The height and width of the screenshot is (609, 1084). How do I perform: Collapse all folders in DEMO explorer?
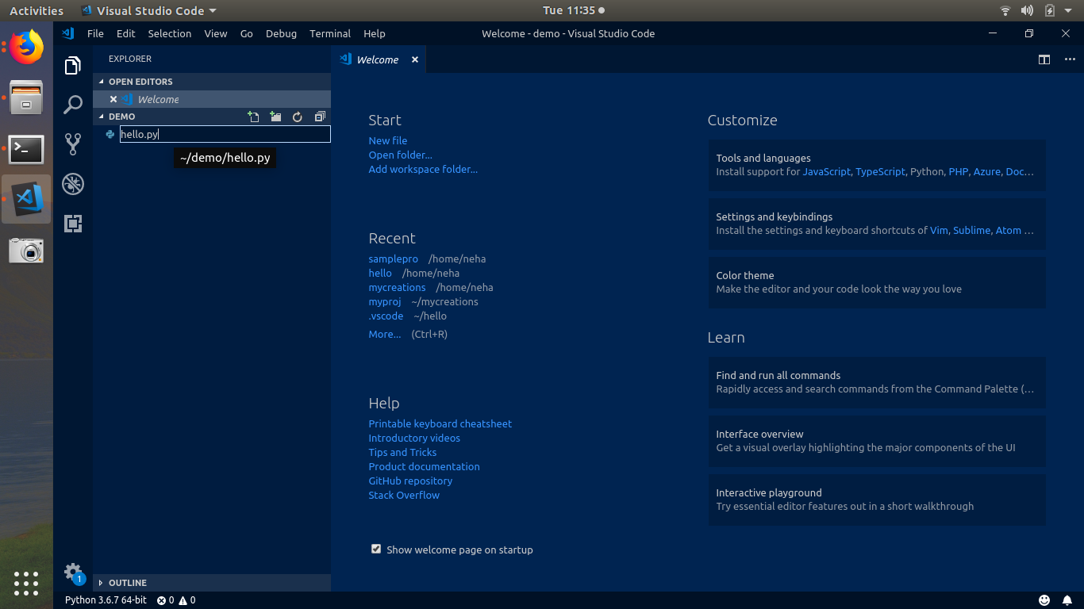coord(320,117)
